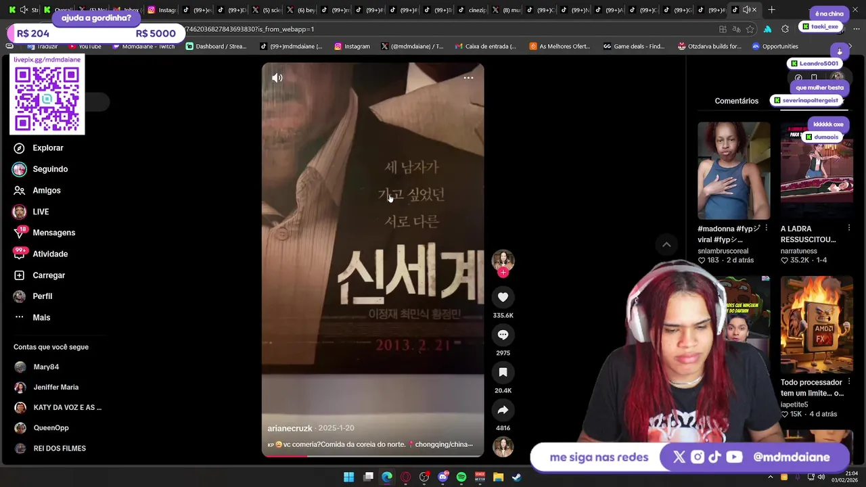This screenshot has height=487, width=866.
Task: Open 'Todo processador tem um limite' thumbnail
Action: tap(817, 325)
